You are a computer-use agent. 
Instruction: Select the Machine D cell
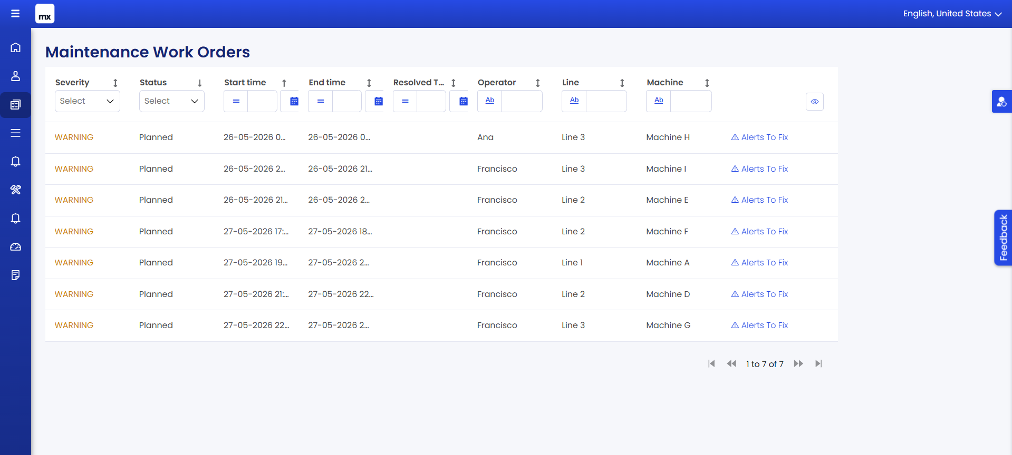(668, 294)
